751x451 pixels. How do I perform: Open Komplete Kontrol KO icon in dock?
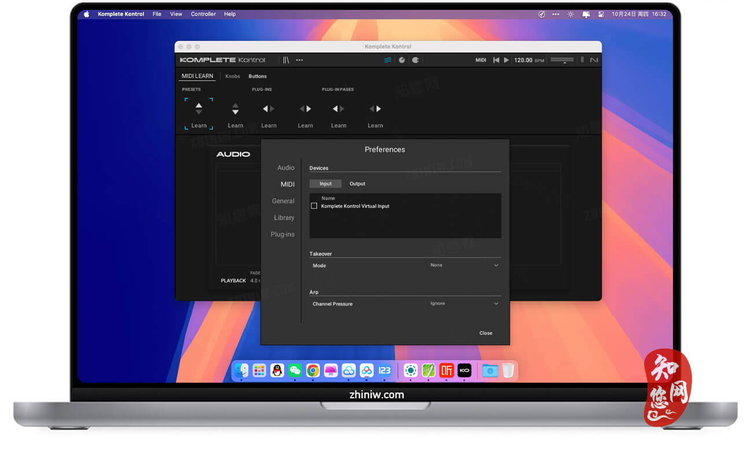465,371
